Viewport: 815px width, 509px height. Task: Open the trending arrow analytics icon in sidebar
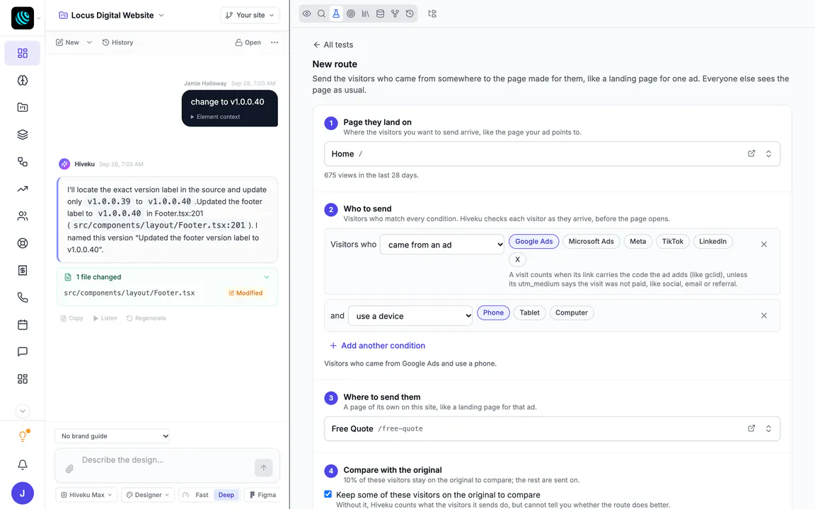pyautogui.click(x=23, y=189)
